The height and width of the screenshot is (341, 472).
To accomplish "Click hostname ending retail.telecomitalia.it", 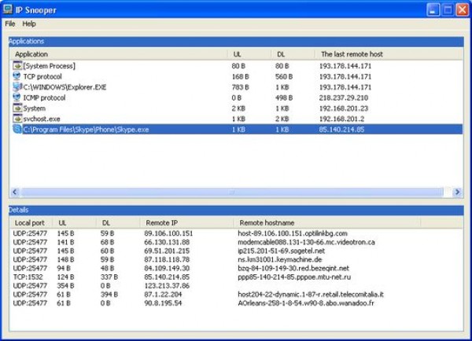I will 311,295.
